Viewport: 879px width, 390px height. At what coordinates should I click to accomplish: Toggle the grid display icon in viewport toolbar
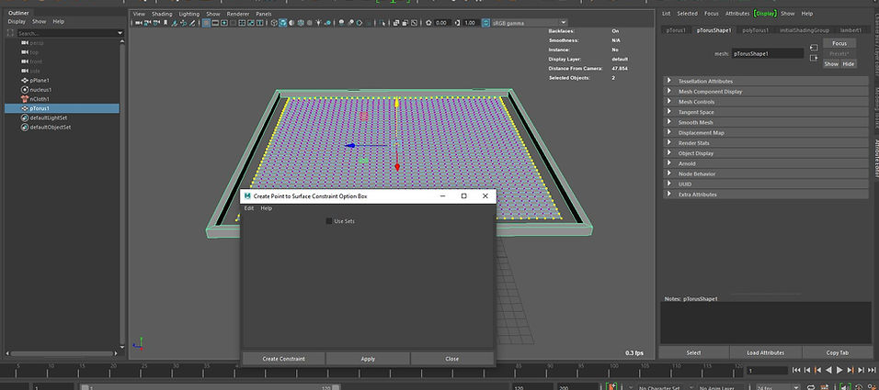click(206, 23)
